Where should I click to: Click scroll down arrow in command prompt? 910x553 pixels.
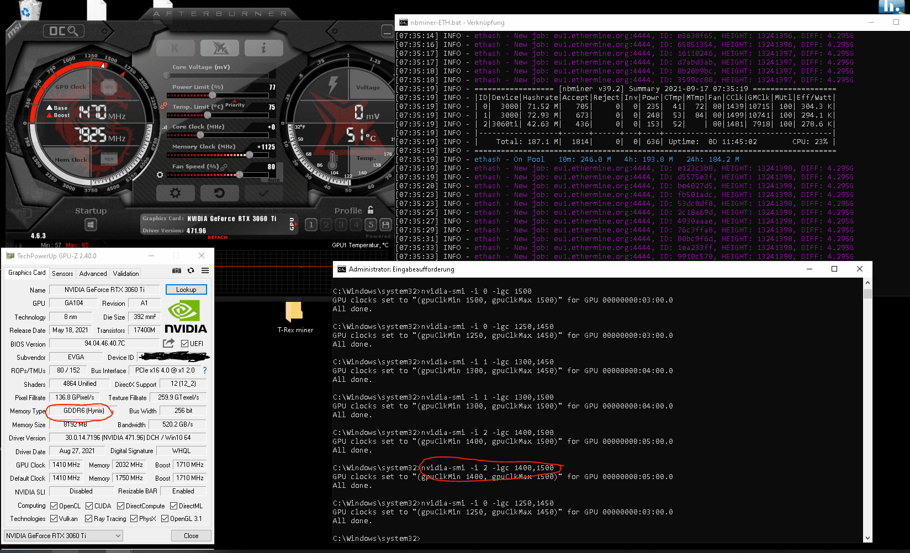(867, 538)
